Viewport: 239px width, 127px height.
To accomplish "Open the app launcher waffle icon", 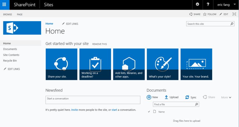I will coord(4,4).
